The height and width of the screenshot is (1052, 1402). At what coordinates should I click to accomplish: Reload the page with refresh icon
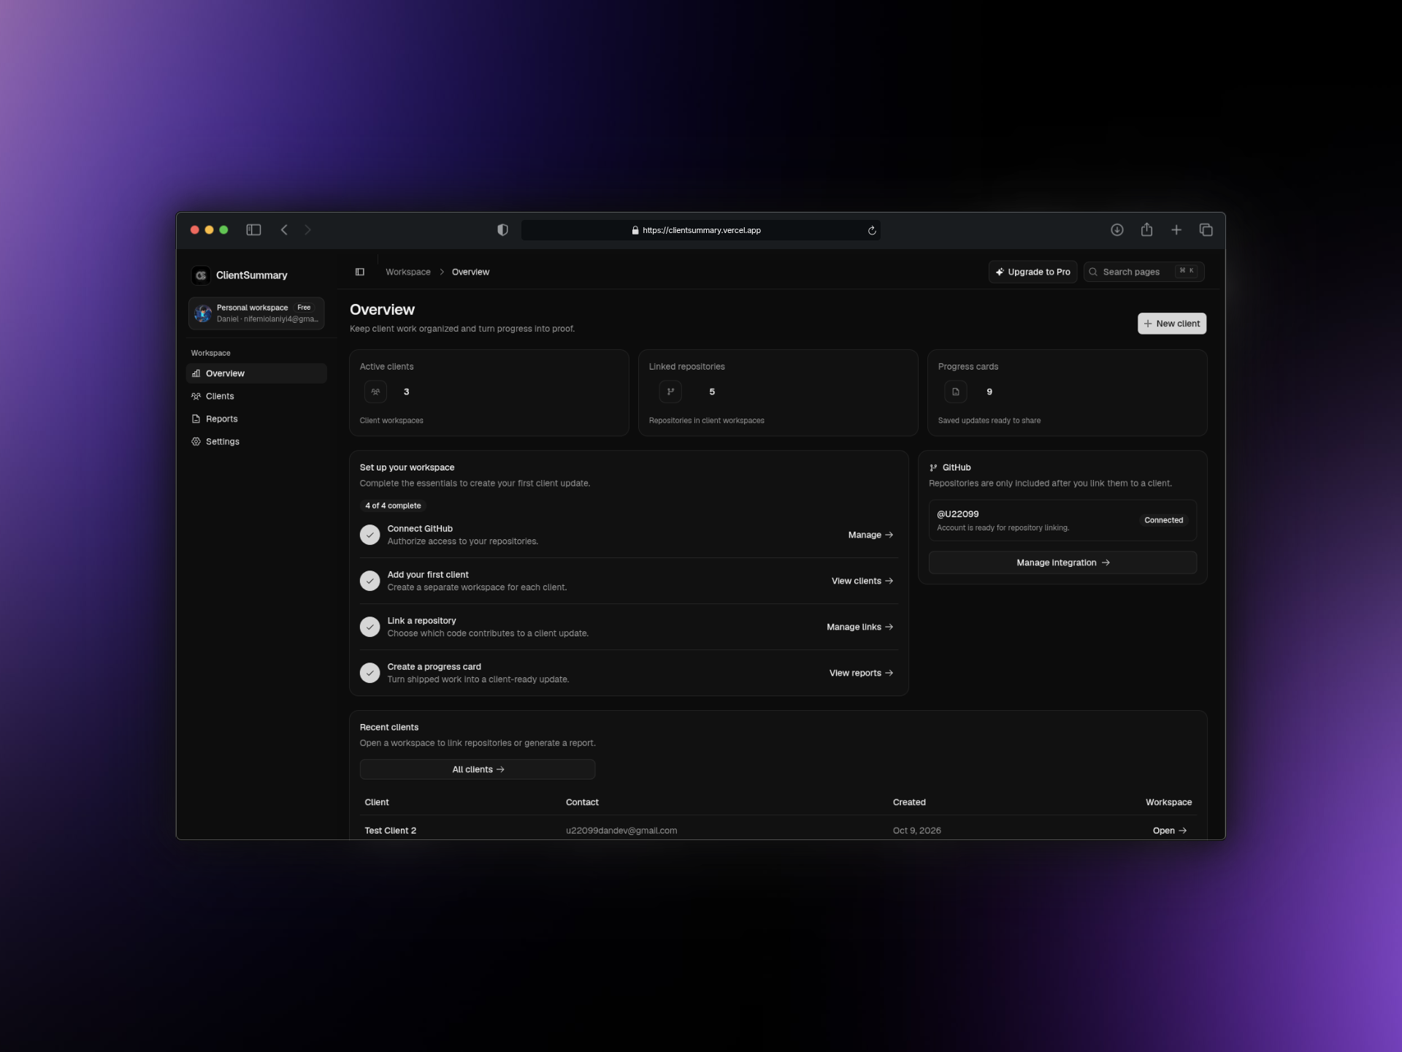click(872, 230)
